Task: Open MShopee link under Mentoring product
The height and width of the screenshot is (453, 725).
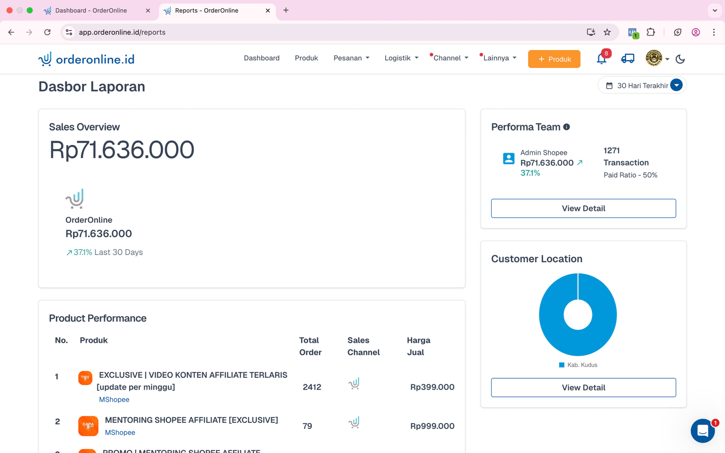Action: pos(120,433)
